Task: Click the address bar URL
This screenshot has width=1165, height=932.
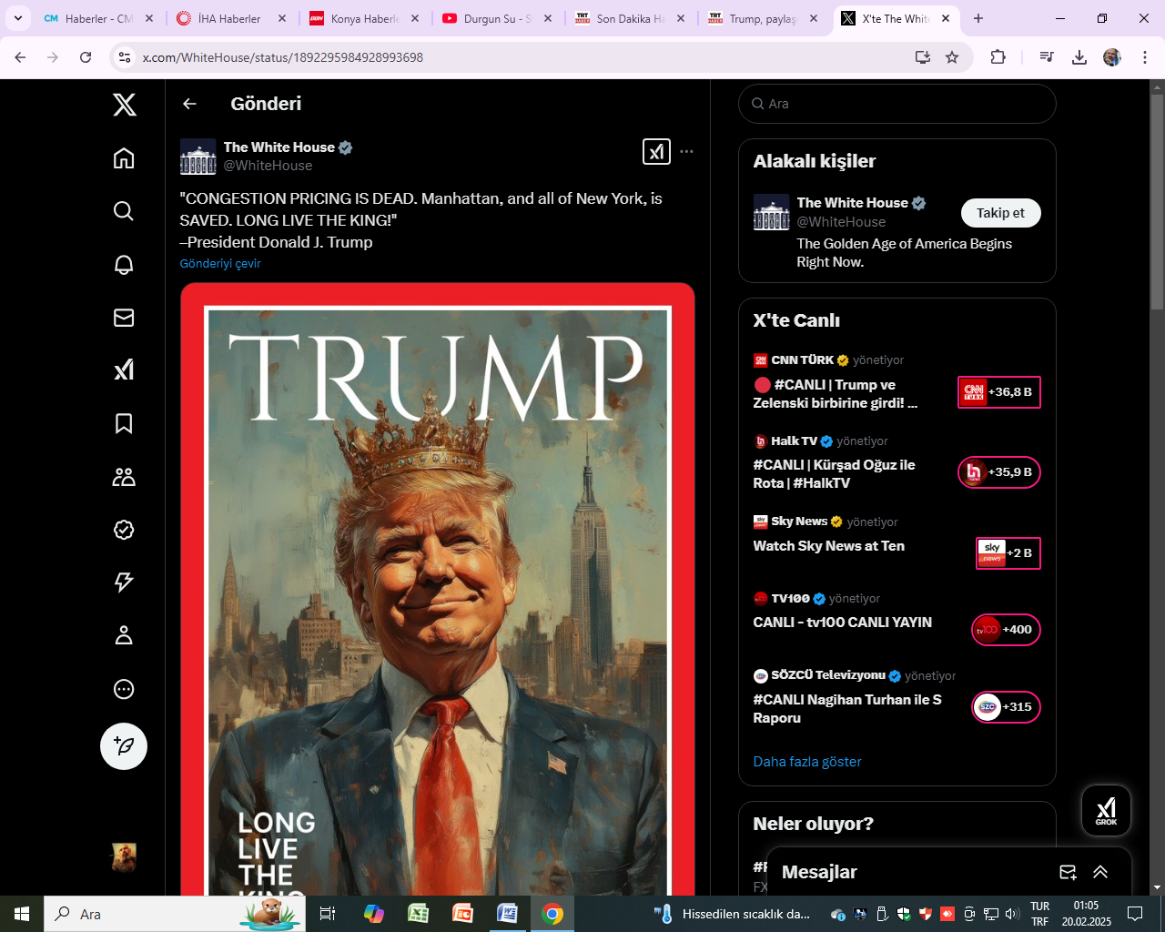Action: click(283, 57)
